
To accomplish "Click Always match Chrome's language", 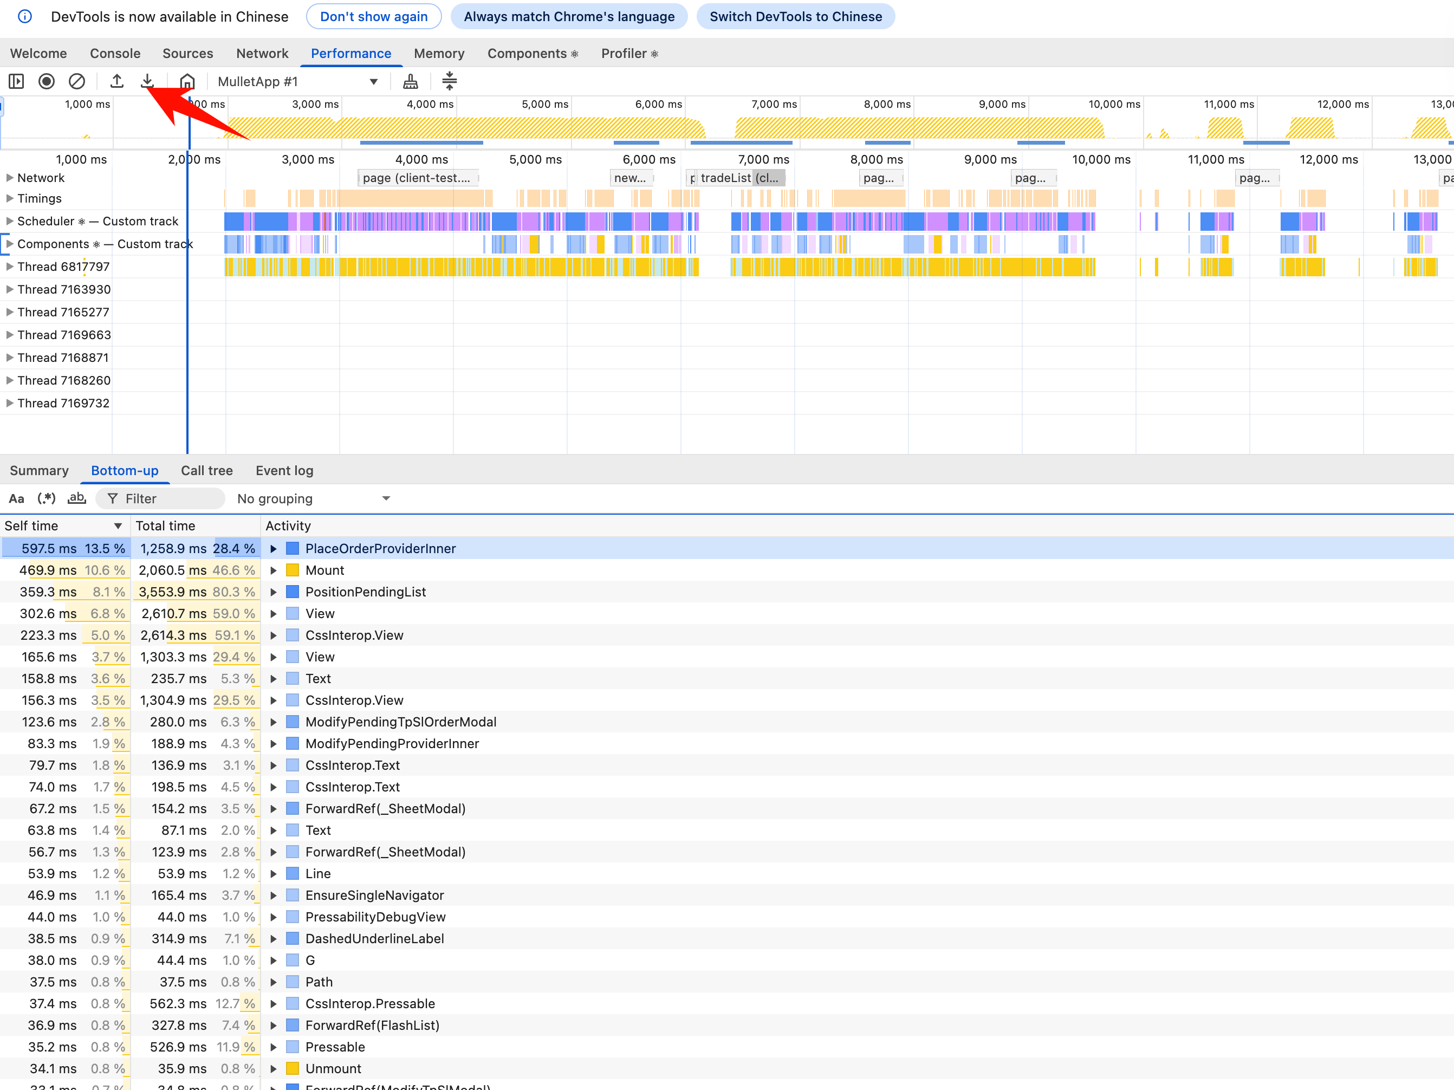I will coord(569,16).
